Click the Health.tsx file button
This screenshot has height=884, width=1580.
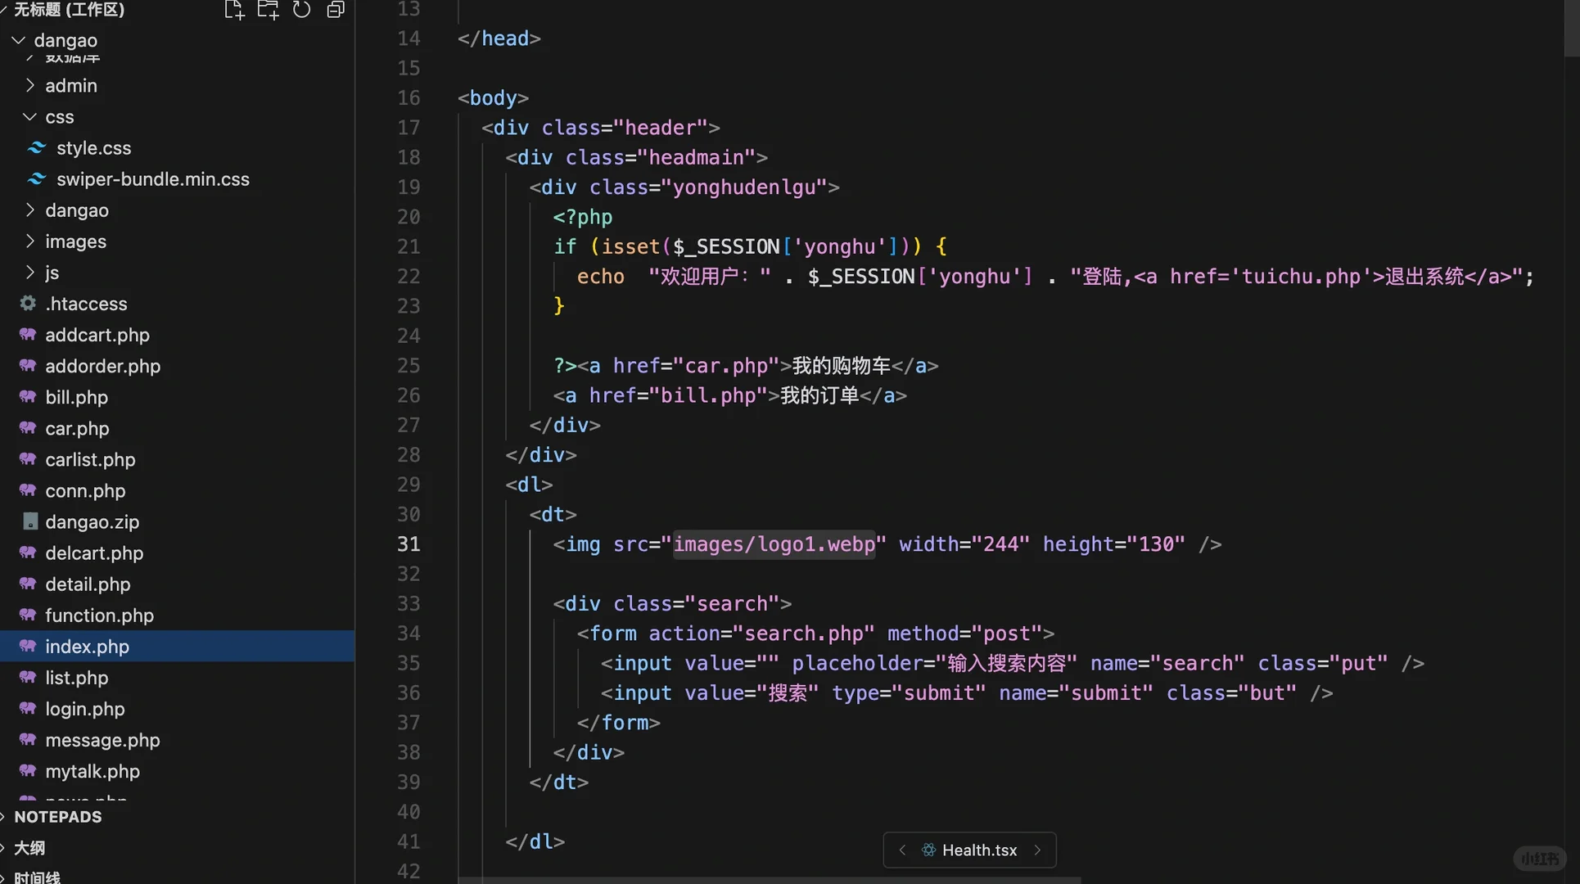[x=979, y=850]
